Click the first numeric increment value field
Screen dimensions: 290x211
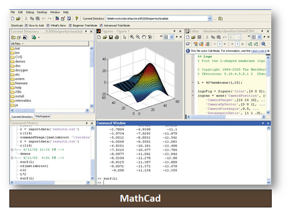(220, 44)
